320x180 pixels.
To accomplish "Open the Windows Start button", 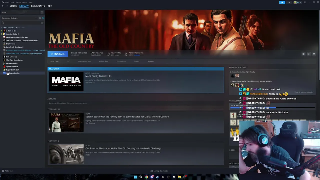I will (135, 177).
